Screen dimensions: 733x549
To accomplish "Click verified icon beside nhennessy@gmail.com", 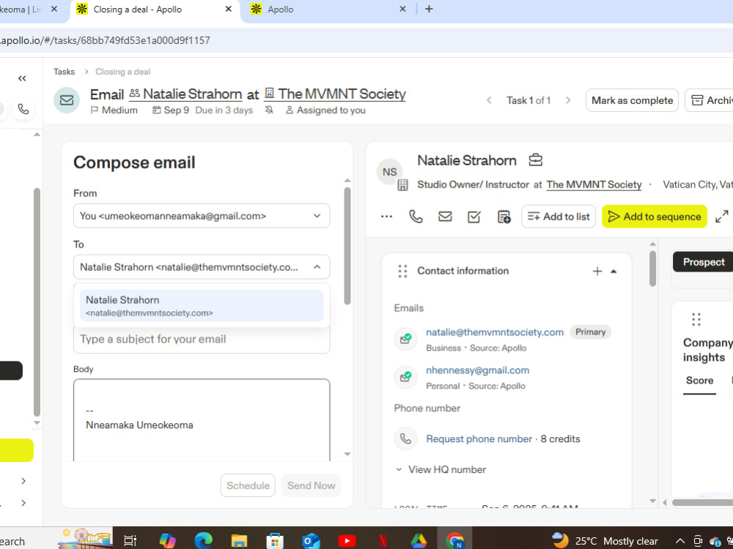I will 405,376.
